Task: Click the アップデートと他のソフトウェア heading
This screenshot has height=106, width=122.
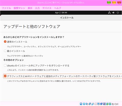Action: point(32,26)
